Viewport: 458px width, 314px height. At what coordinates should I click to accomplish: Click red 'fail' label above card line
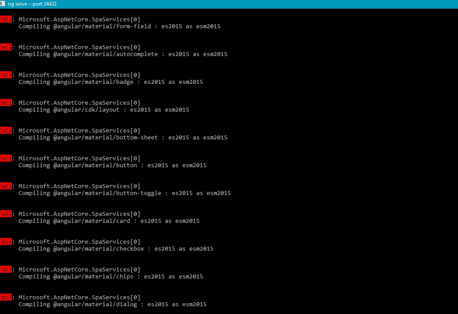6,214
